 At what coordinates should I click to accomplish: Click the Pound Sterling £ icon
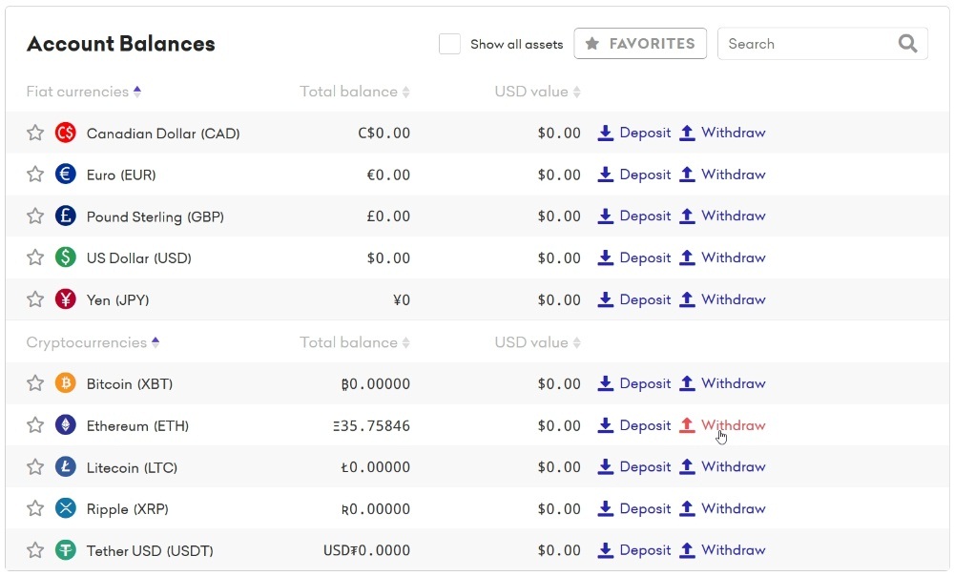point(66,216)
